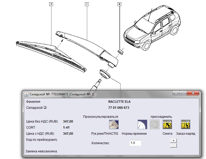Click the Заказ-наряд work order icon

pyautogui.click(x=185, y=124)
